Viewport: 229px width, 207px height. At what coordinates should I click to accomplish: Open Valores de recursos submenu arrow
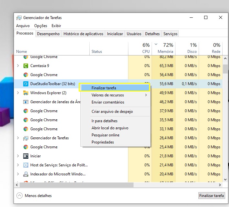coord(146,95)
